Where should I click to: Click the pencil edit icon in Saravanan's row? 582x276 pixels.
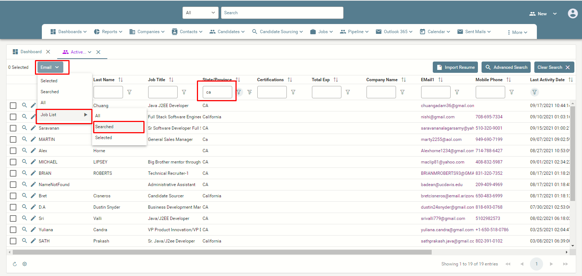pos(33,128)
